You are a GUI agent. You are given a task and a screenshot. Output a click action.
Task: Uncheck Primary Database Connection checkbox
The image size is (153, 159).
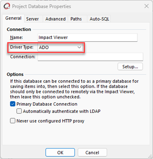pos(13,104)
